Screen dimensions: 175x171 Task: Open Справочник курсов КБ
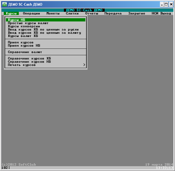click(x=46, y=58)
